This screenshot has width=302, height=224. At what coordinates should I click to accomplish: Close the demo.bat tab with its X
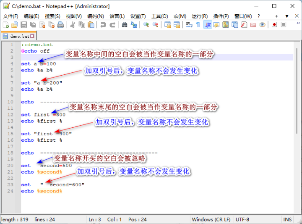32,36
